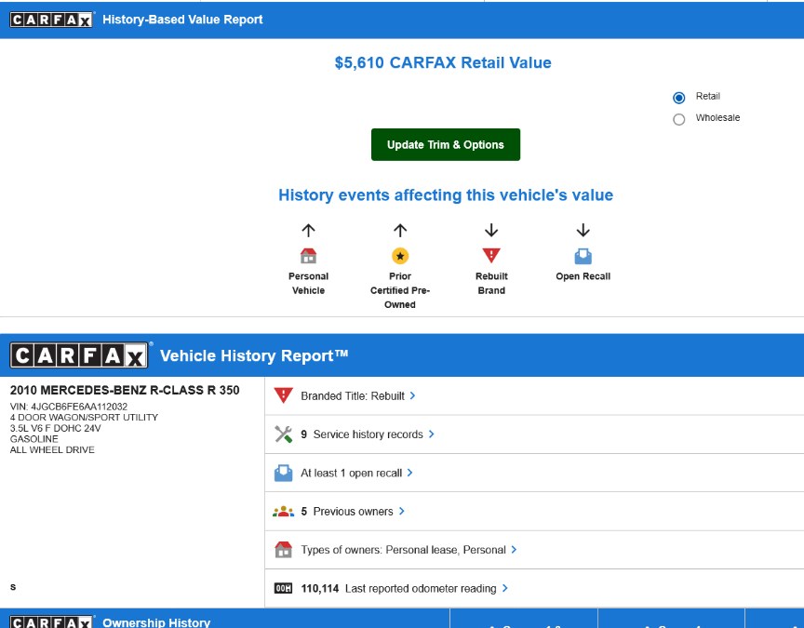Click the blue Open Recall icon
Screen dimensions: 804x628
click(583, 256)
